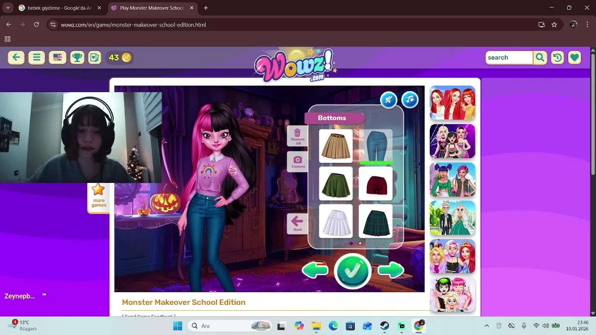This screenshot has width=596, height=335.
Task: Switch to bebek giydirme Google tab
Action: (59, 8)
